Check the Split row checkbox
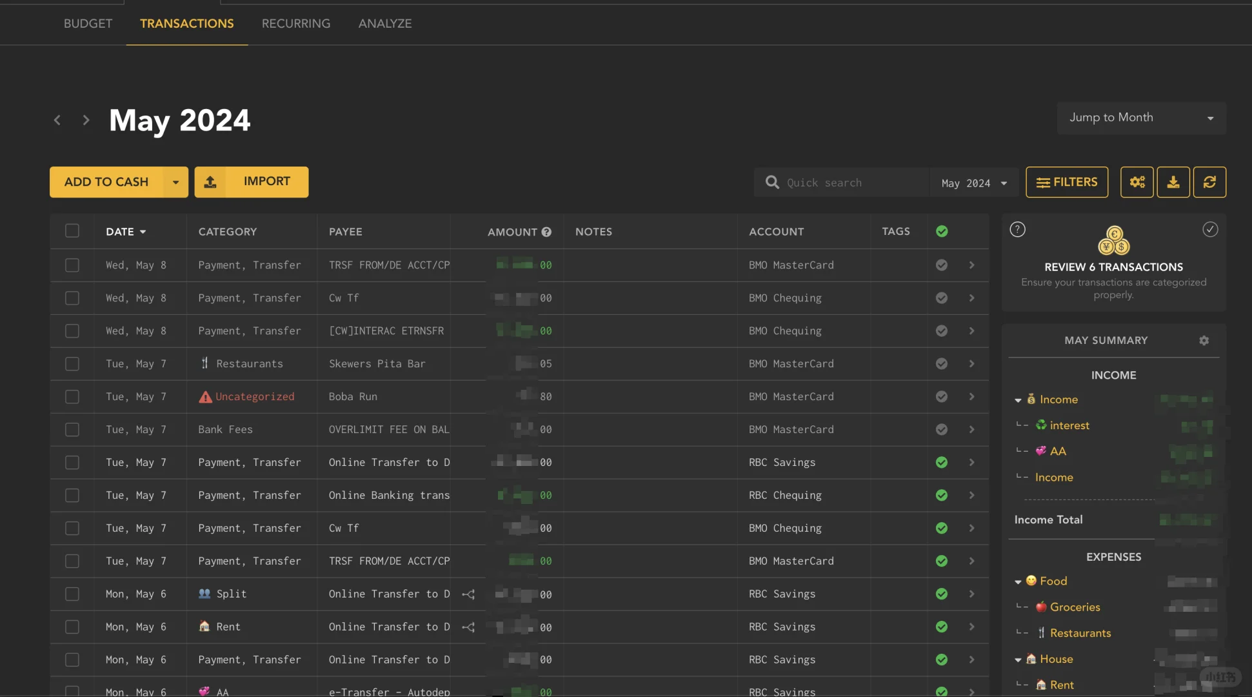Viewport: 1252px width, 697px height. pos(72,594)
